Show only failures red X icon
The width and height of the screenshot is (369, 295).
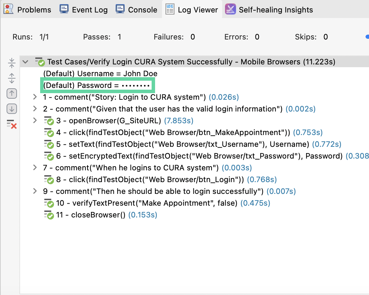point(12,124)
